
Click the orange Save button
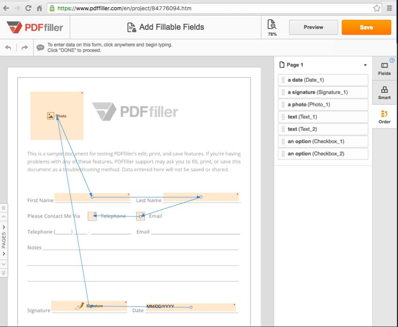click(x=366, y=27)
